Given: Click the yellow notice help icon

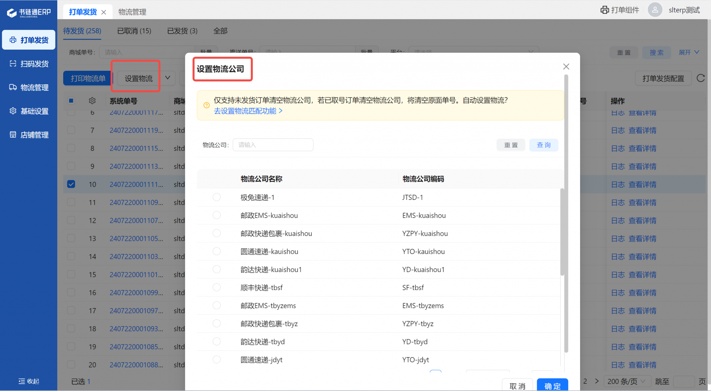Looking at the screenshot, I should click(x=207, y=105).
